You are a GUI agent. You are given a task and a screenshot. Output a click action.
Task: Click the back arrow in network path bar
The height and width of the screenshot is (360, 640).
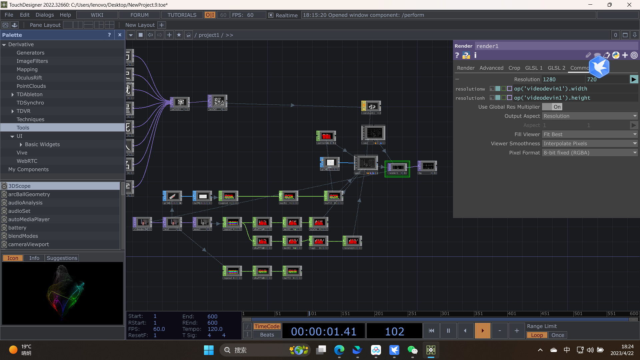point(150,35)
